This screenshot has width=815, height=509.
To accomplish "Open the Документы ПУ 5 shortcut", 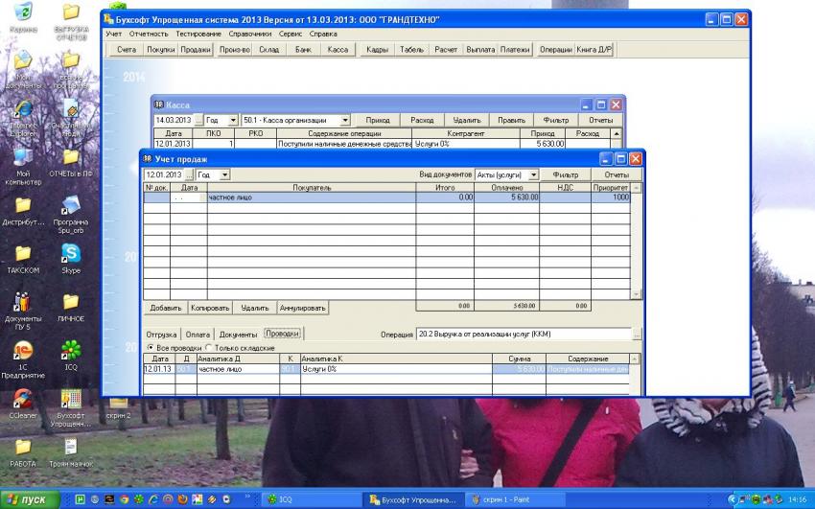I will [x=22, y=303].
